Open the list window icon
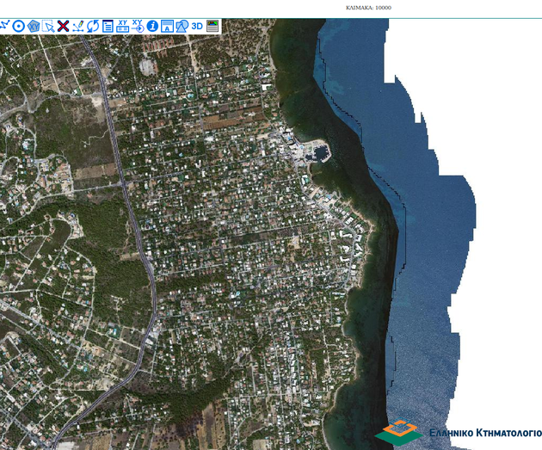Screen dimensions: 542x450 (x=108, y=27)
